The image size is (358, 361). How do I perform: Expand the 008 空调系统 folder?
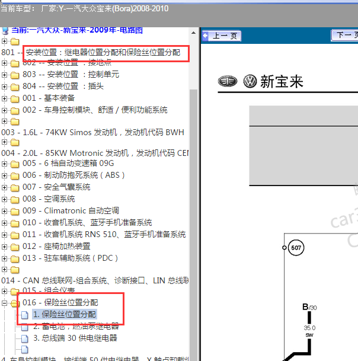tap(4, 199)
